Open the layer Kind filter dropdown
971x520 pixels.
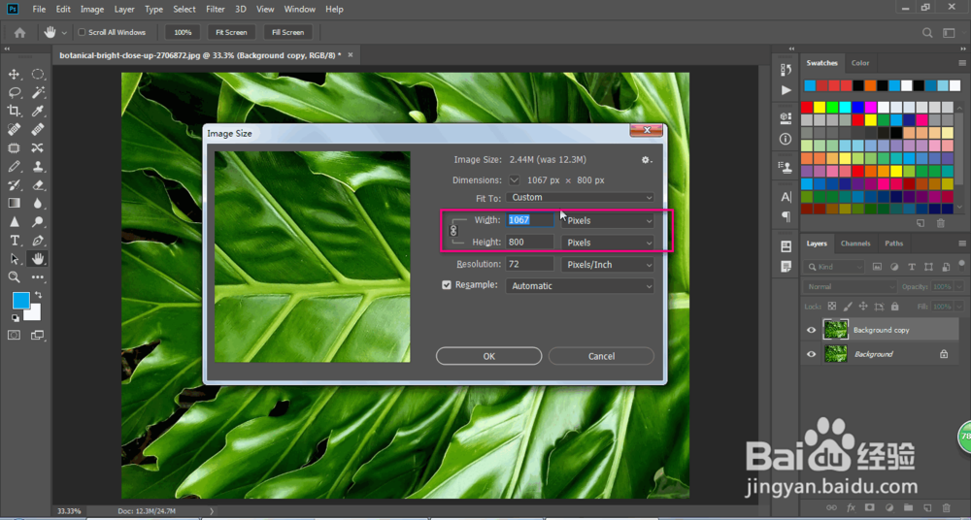(833, 267)
